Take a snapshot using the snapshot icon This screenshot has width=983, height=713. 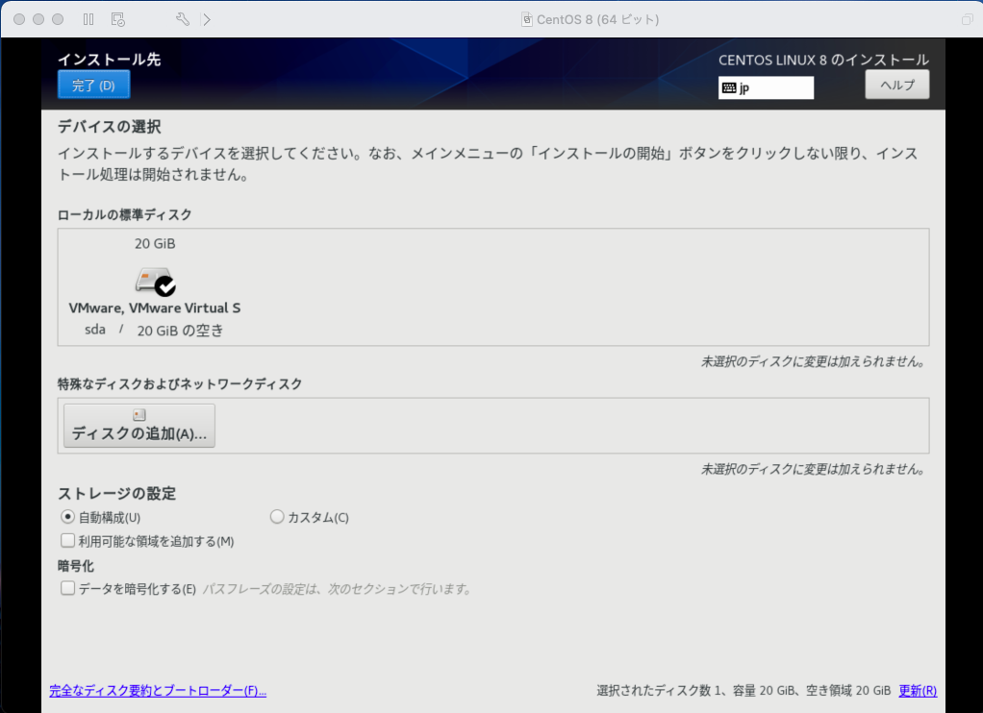[117, 18]
